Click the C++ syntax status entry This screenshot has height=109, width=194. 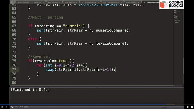(x=177, y=108)
